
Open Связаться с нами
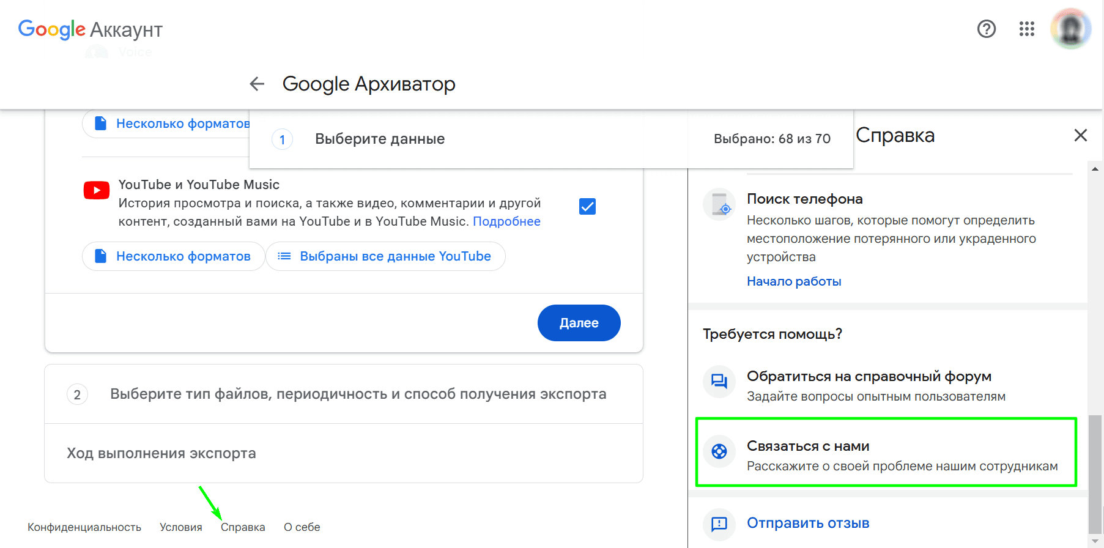pos(886,453)
